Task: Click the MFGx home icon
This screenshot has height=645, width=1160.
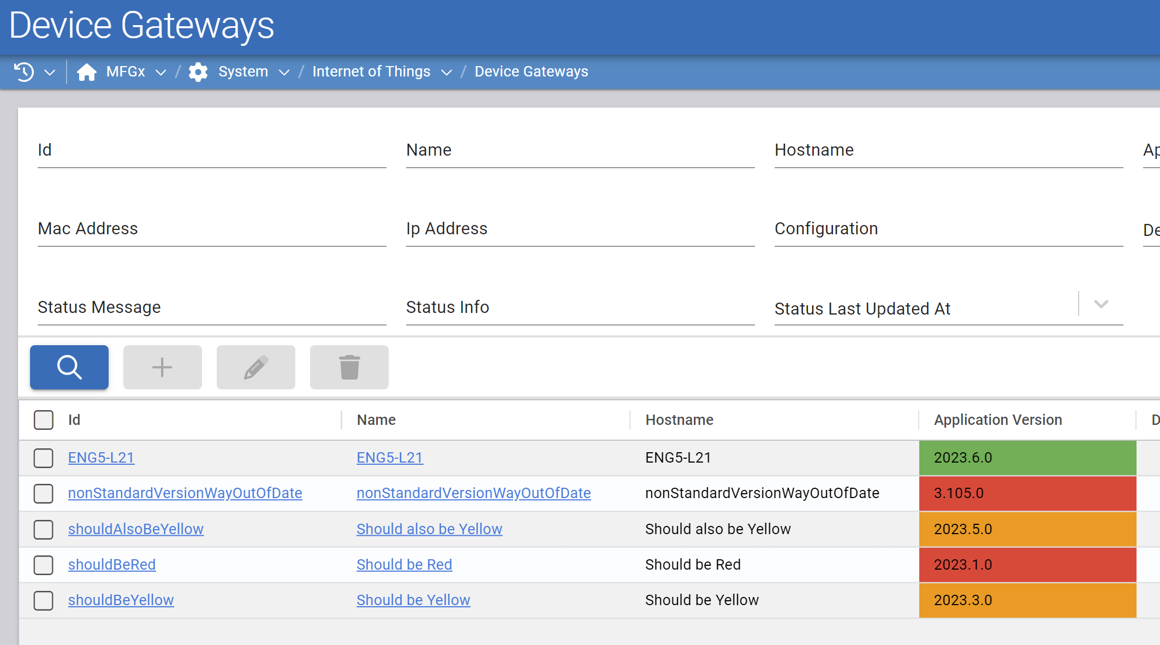Action: (x=86, y=72)
